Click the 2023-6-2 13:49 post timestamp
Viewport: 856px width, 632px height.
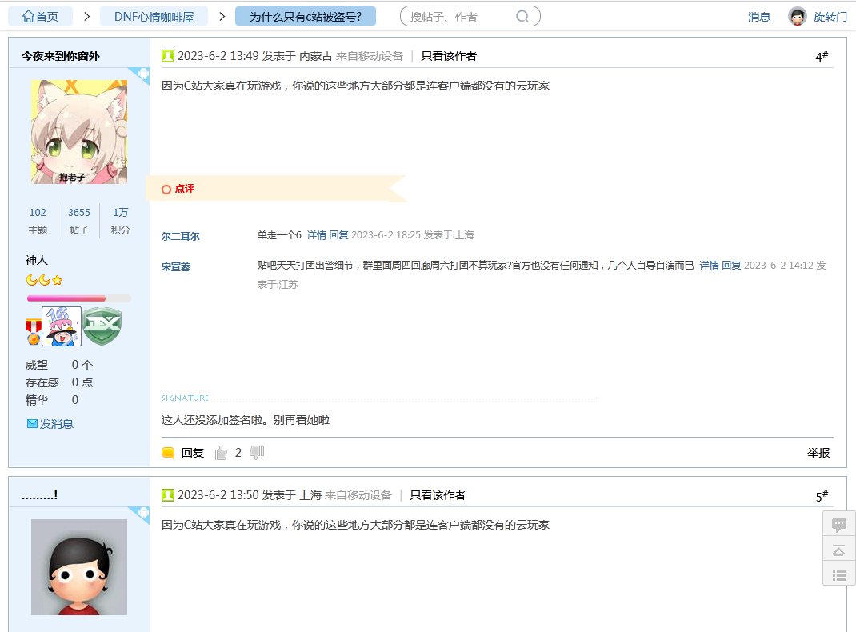(218, 56)
